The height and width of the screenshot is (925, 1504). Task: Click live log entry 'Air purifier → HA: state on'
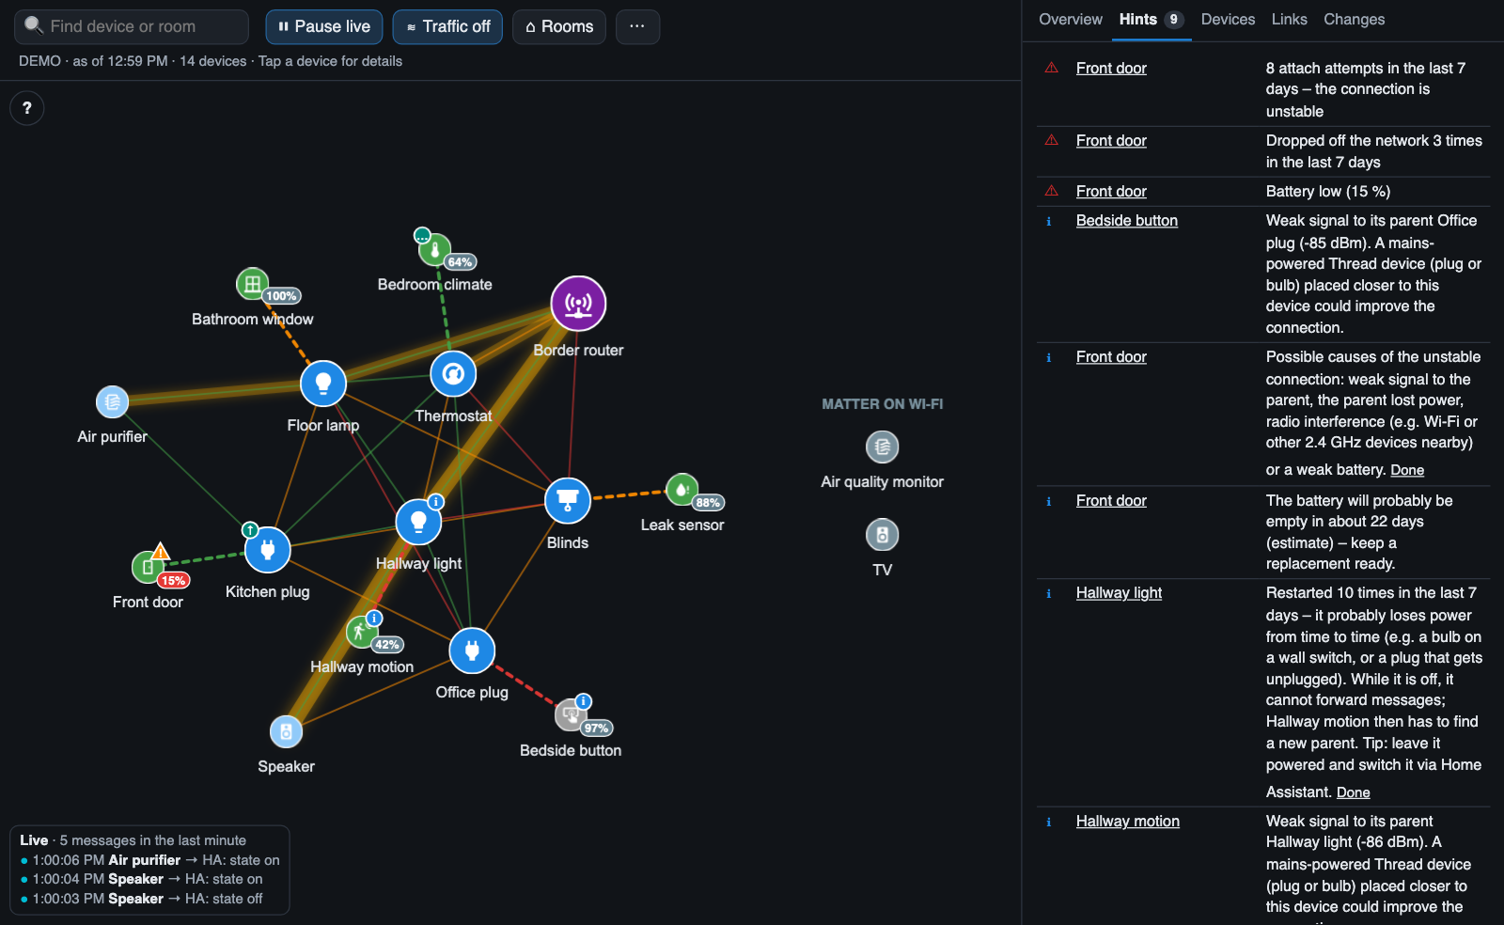(x=150, y=860)
